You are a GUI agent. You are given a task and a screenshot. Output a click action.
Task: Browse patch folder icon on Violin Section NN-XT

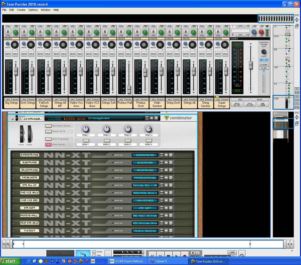166,231
